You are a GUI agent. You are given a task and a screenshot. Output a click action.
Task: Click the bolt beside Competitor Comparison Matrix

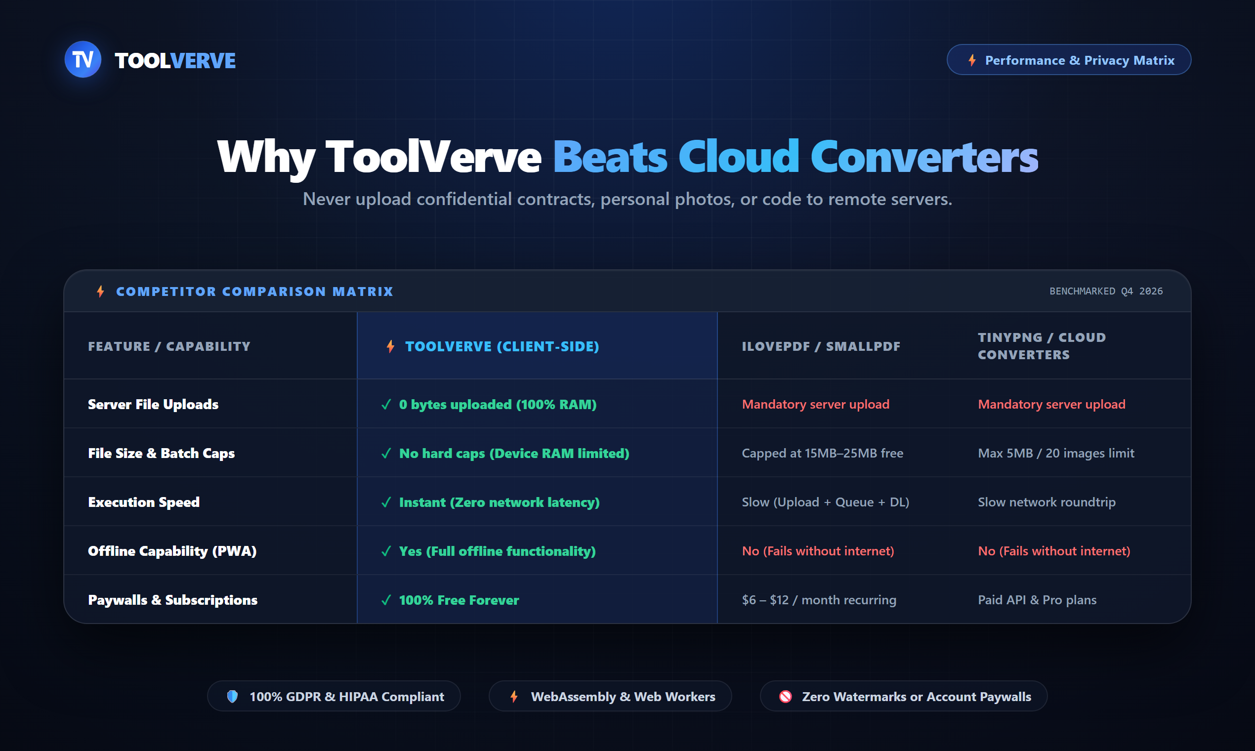[101, 292]
